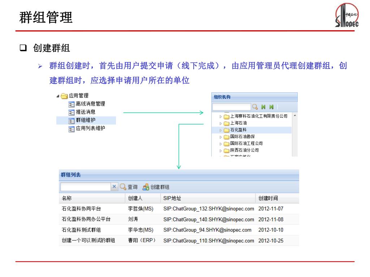Click creation date 2012-10-25
The width and height of the screenshot is (370, 277).
coord(271,241)
